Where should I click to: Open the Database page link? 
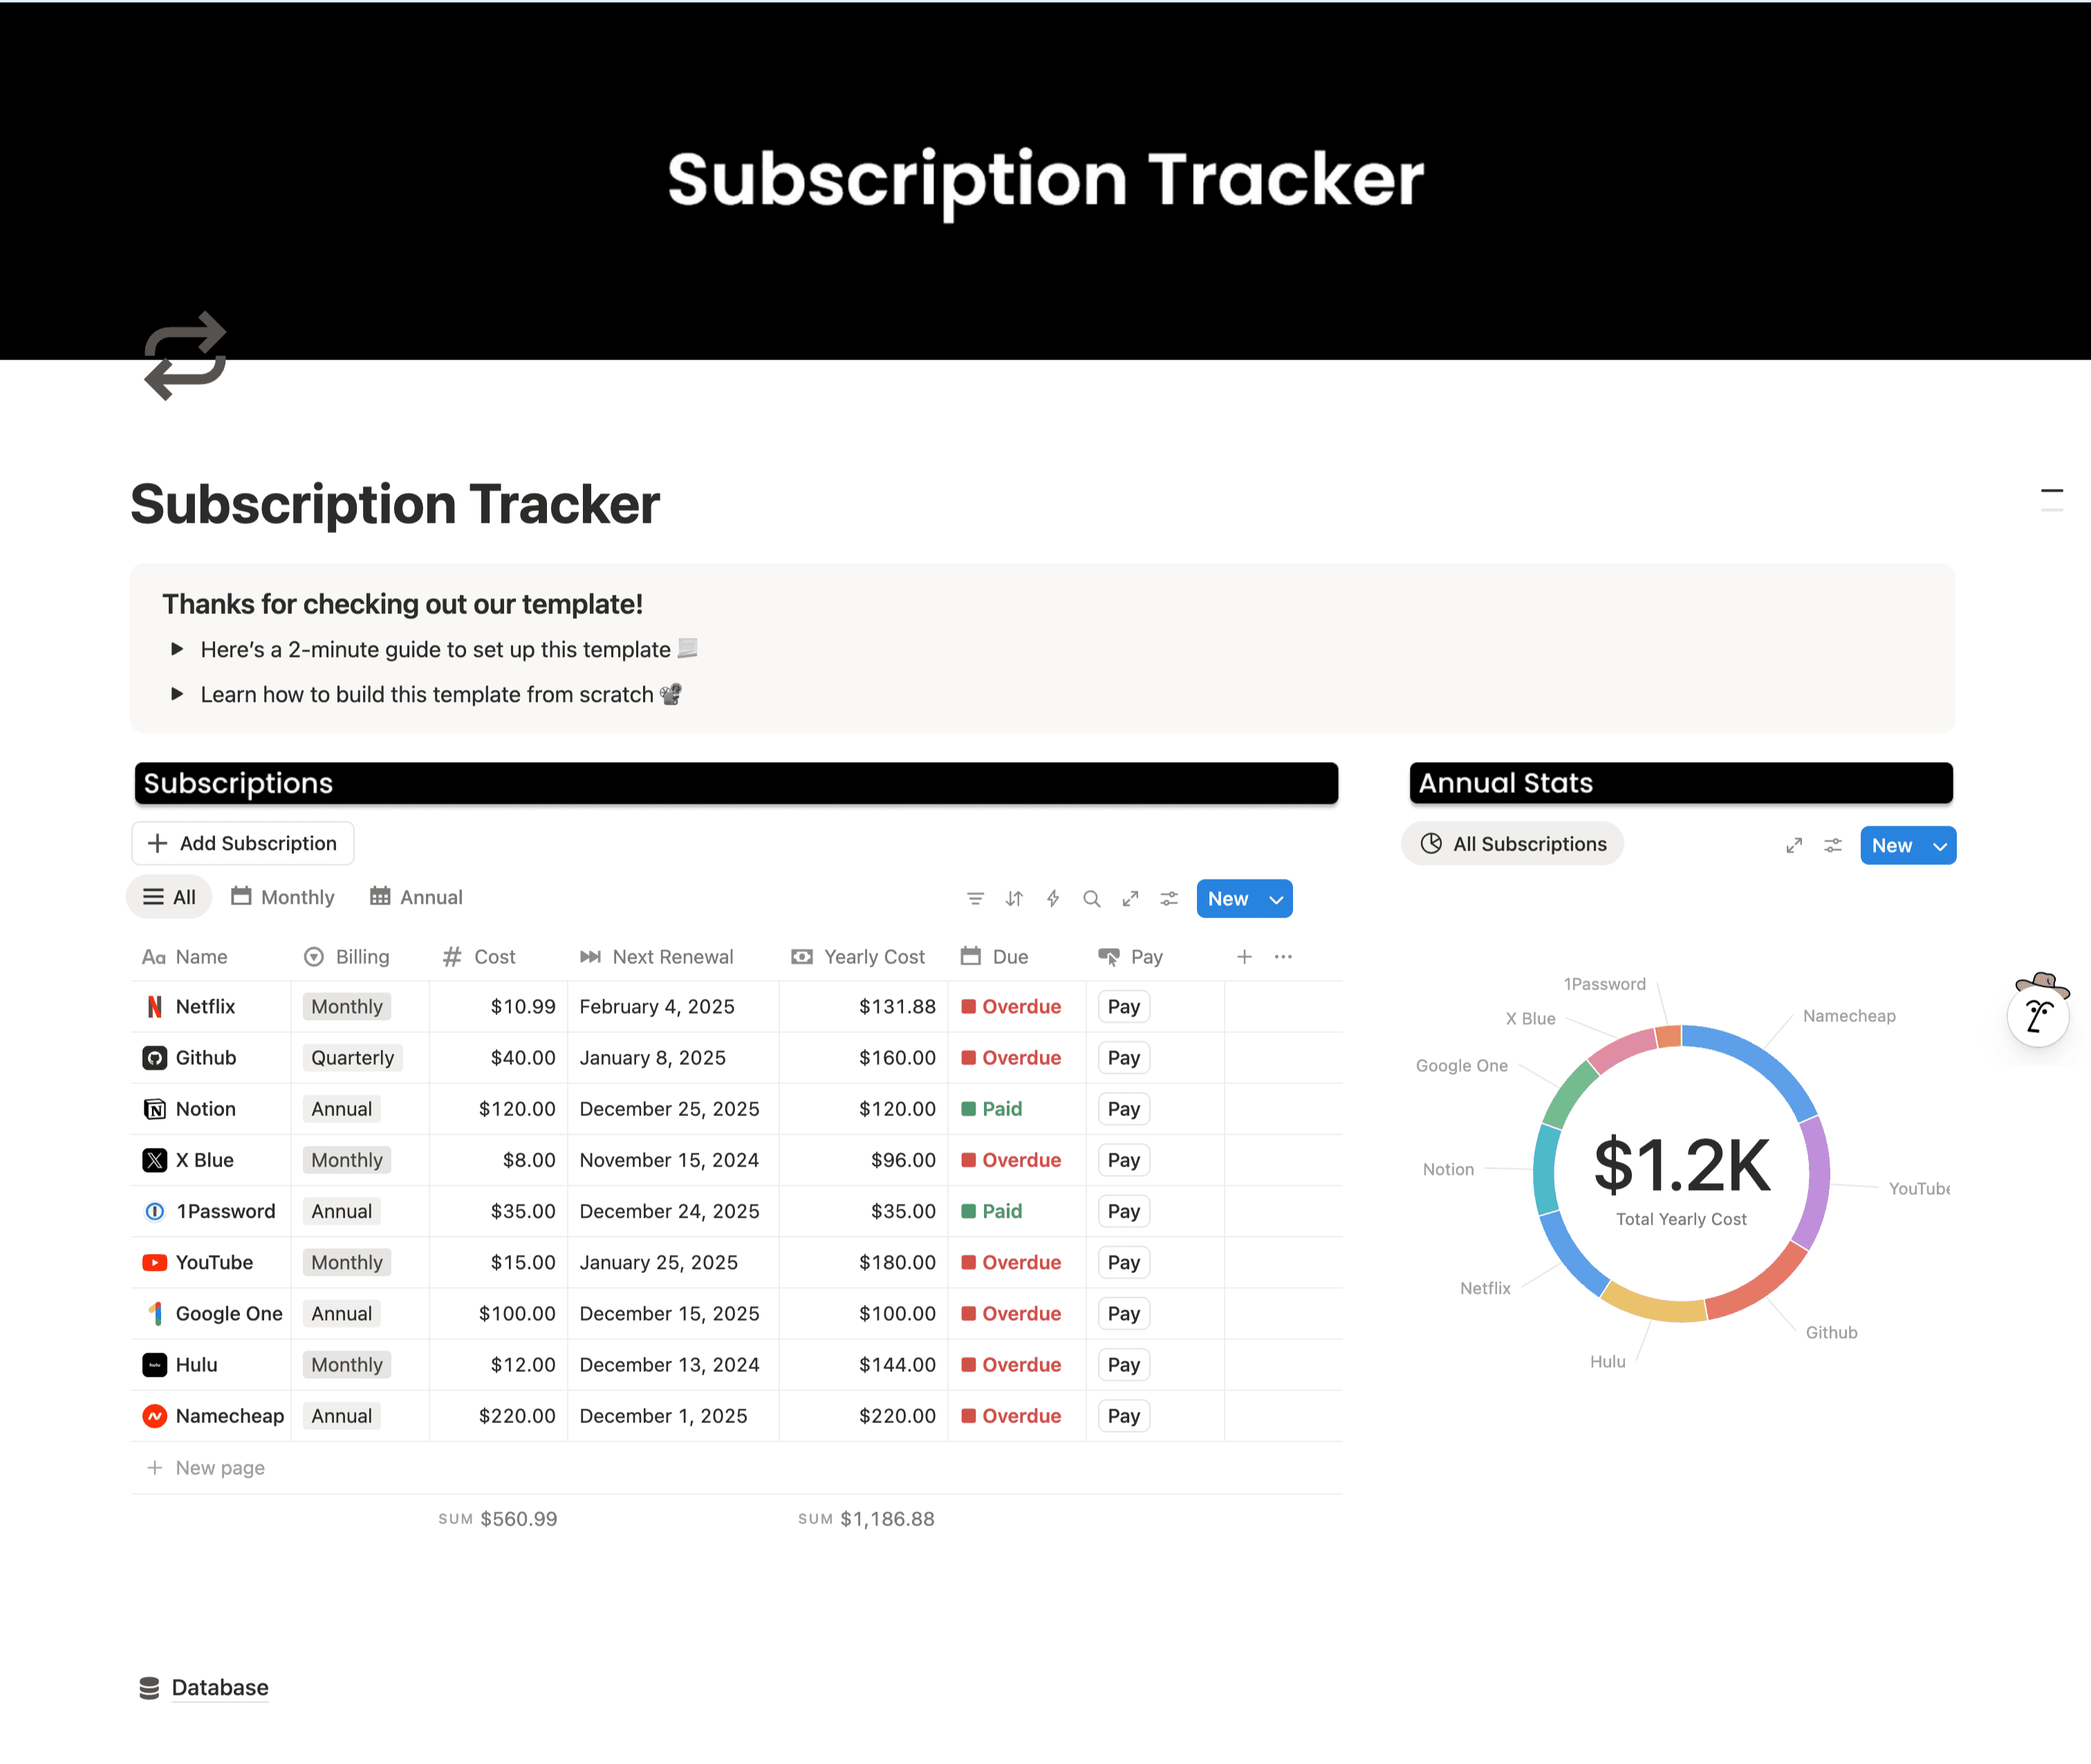[219, 1688]
